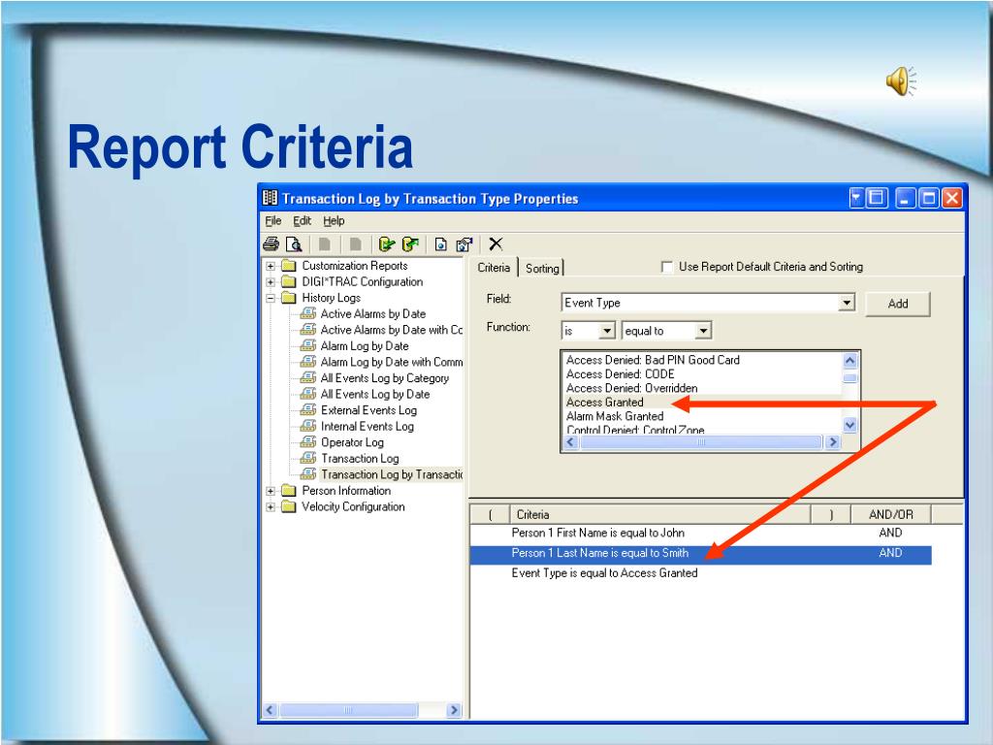Select Active Alarms by Date with Cc tree item
This screenshot has height=745, width=993.
click(392, 330)
